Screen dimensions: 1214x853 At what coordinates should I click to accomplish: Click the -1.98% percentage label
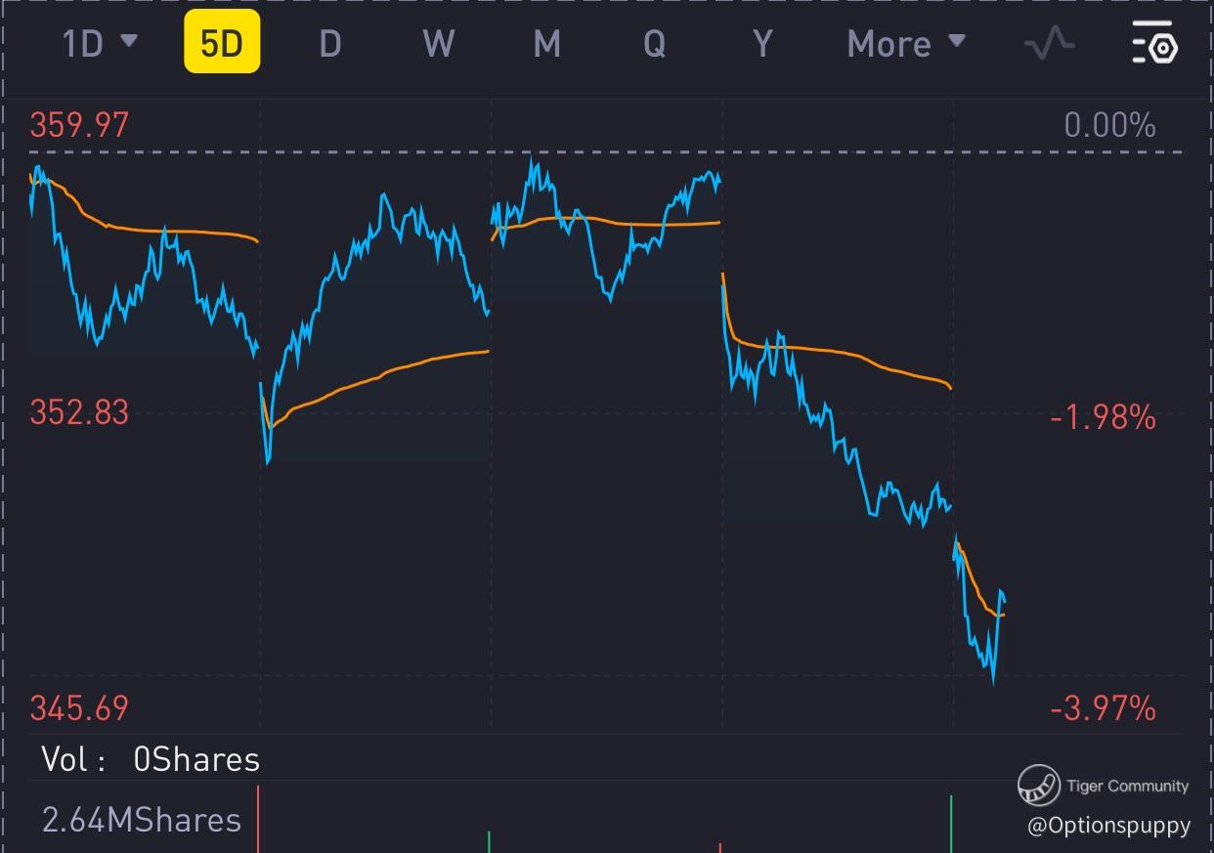pos(1103,418)
